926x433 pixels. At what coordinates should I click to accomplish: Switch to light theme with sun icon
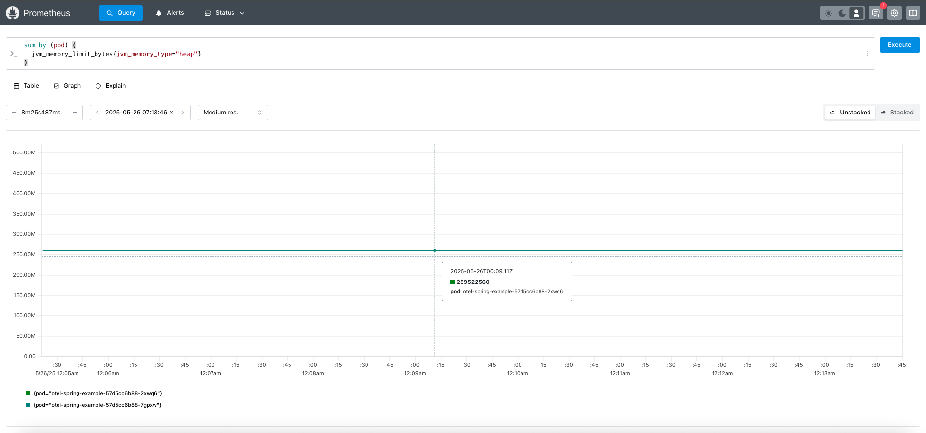click(829, 13)
